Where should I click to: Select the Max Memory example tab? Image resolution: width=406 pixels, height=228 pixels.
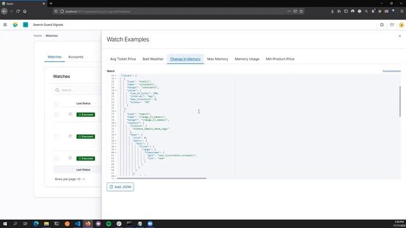coord(218,59)
